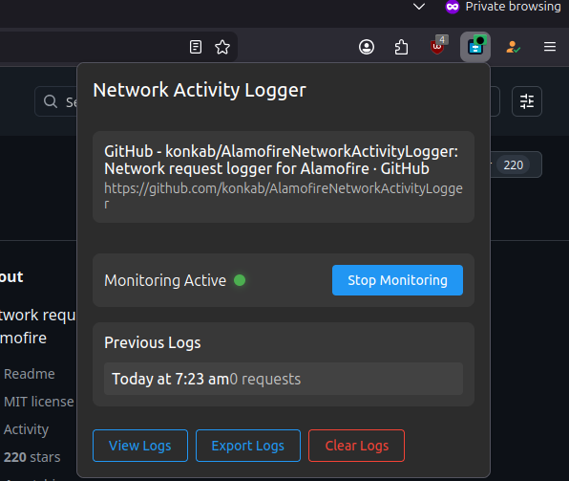
Task: Click the Stop Monitoring button
Action: (397, 280)
